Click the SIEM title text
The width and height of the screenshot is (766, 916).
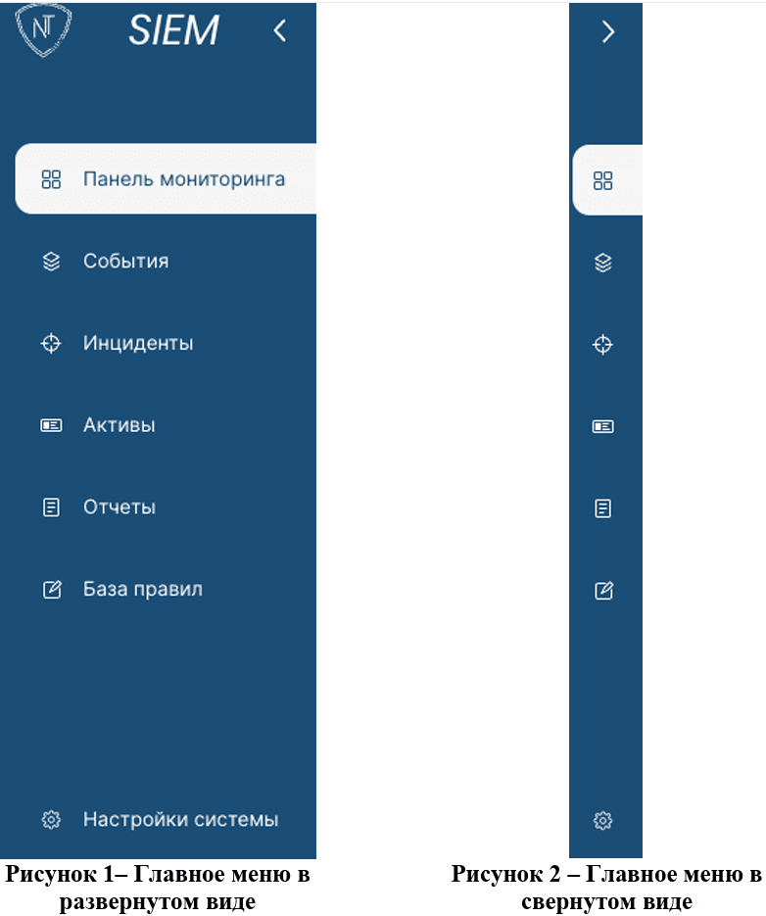click(173, 29)
